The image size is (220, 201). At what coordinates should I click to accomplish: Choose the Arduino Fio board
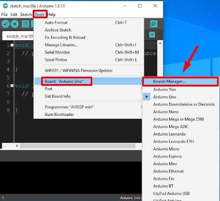180,179
